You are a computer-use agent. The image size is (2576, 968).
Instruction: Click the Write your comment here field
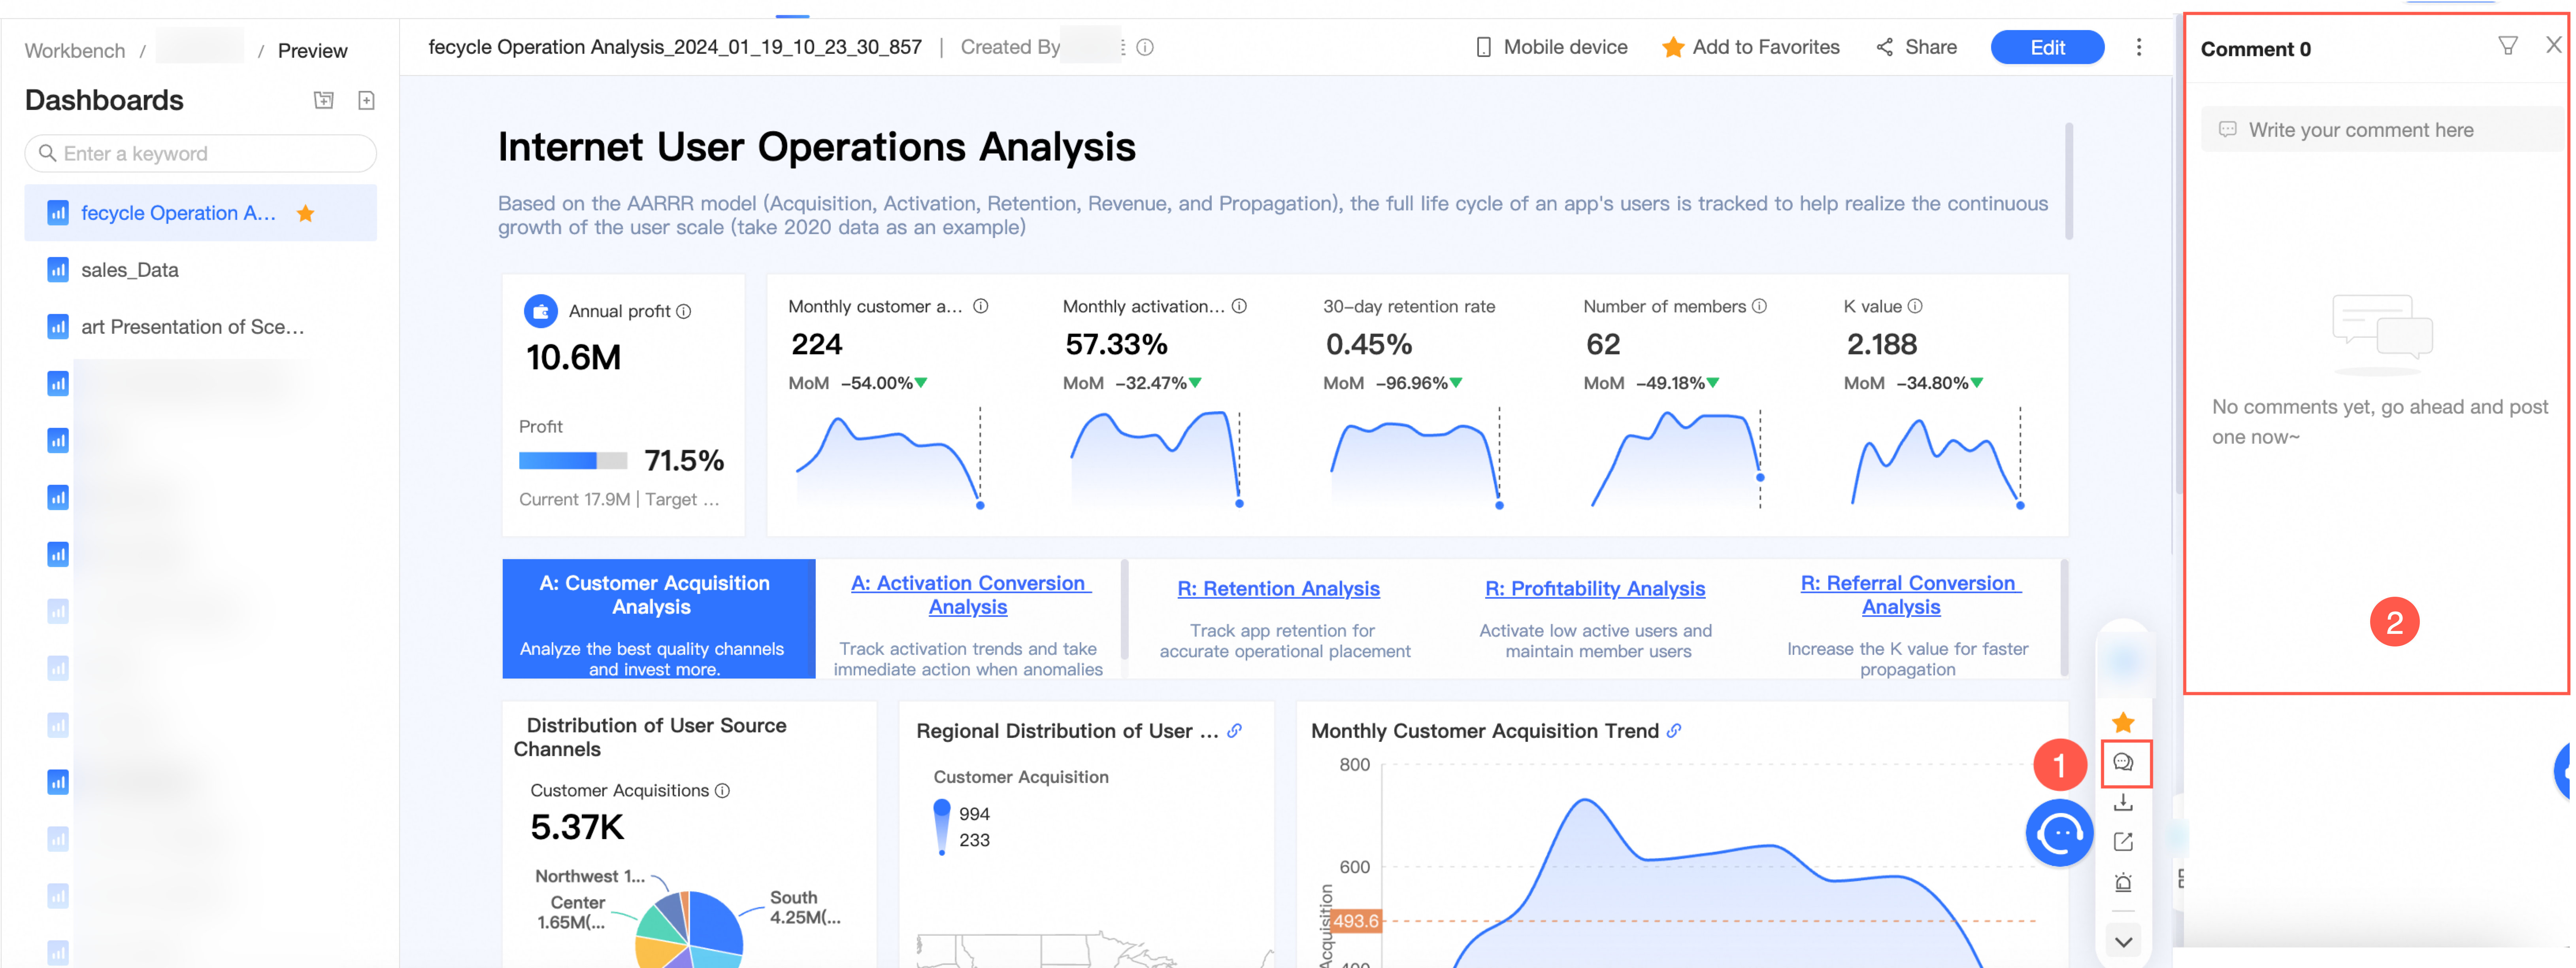point(2380,130)
